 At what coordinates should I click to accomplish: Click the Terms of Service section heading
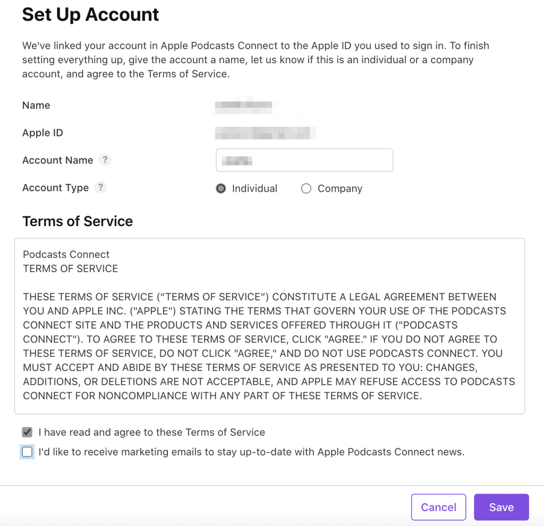[78, 221]
